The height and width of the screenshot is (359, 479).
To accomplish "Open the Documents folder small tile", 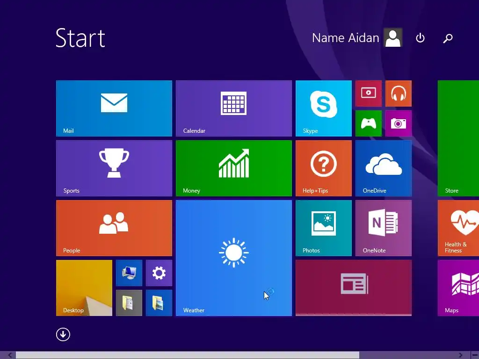I will [129, 303].
